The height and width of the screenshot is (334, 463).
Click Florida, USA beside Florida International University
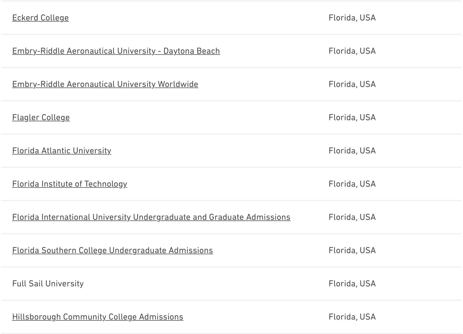[x=352, y=217]
